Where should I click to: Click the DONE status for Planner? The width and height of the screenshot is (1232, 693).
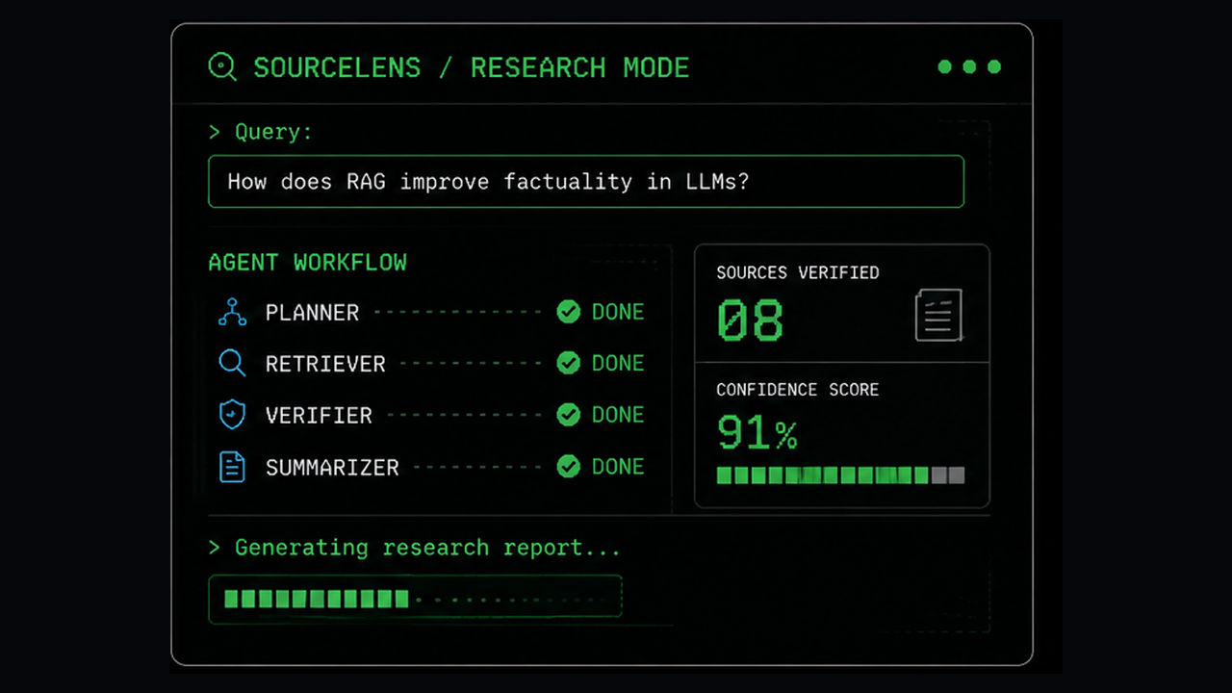coord(618,312)
